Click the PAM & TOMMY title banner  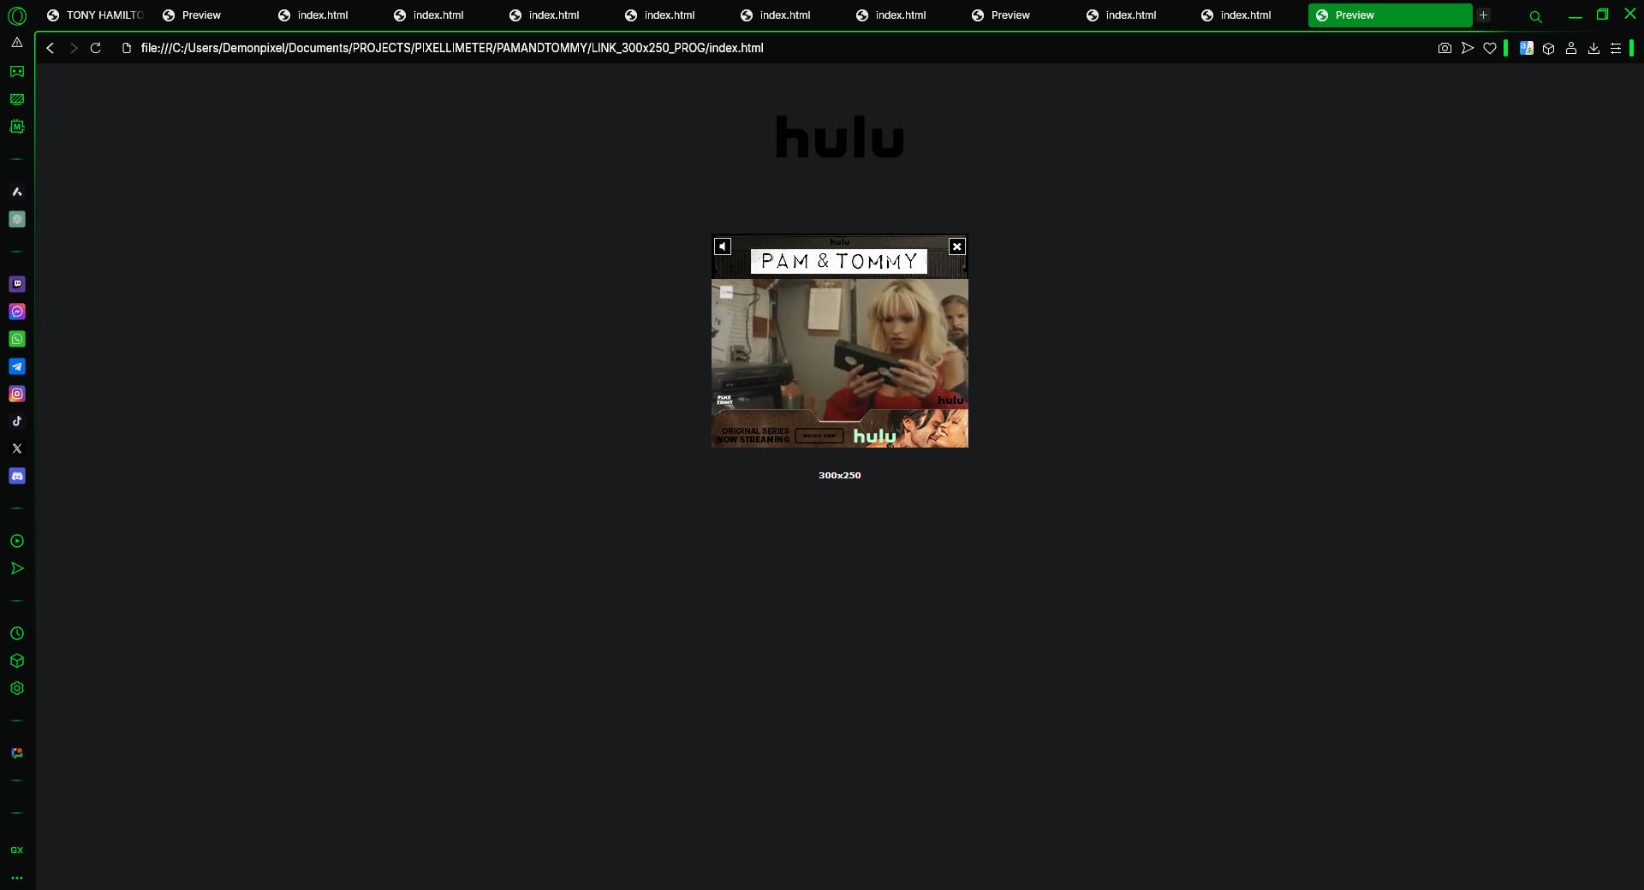point(839,262)
